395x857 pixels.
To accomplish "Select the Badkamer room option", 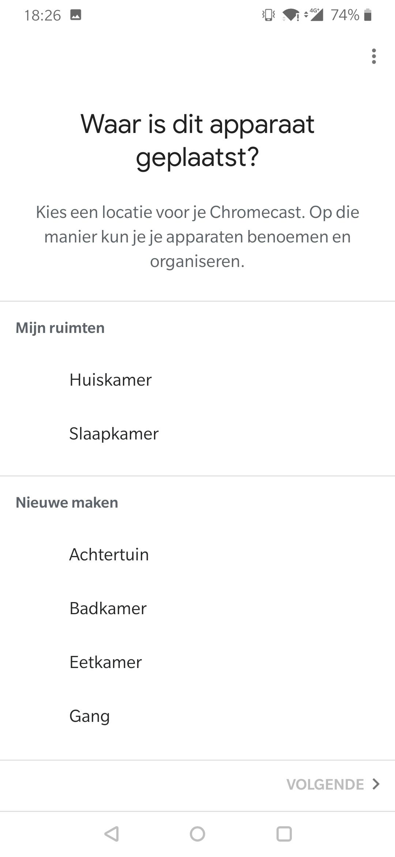I will click(108, 608).
